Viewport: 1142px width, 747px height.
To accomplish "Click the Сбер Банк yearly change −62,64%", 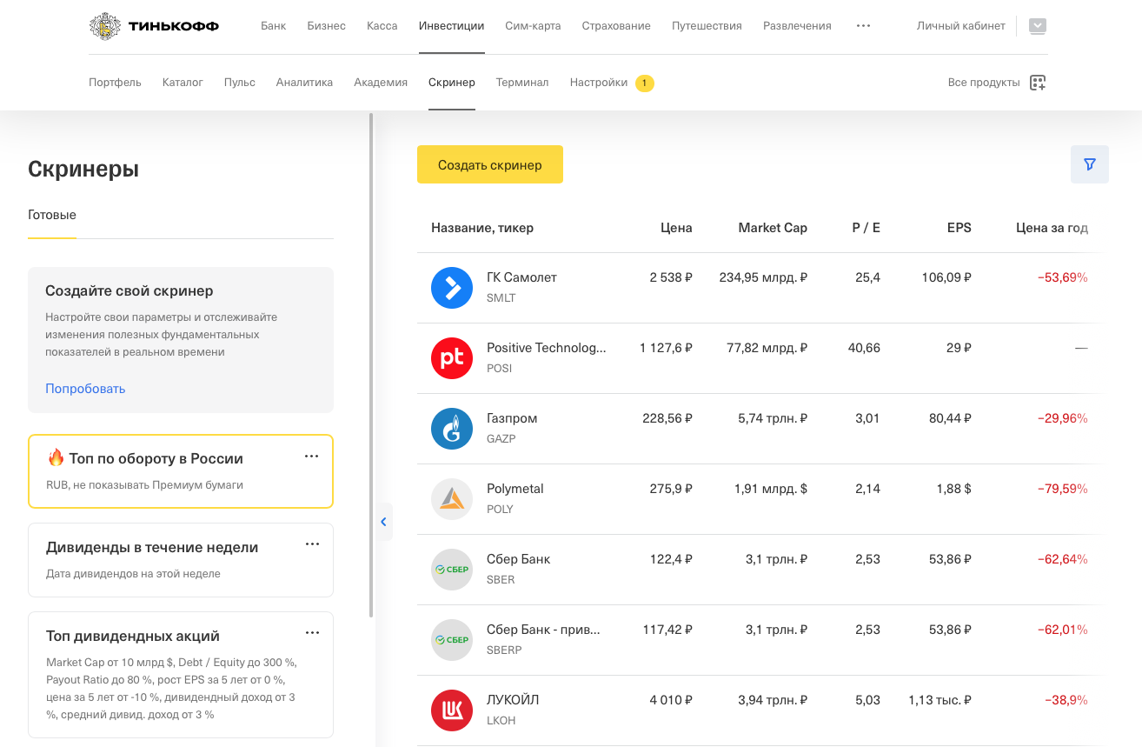I will click(x=1062, y=559).
